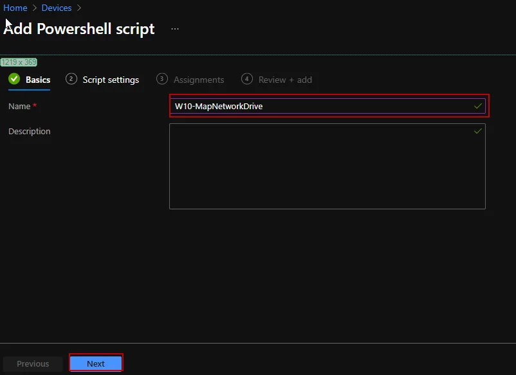This screenshot has height=375, width=516.
Task: Go to the Devices breadcrumb link
Action: pyautogui.click(x=56, y=8)
